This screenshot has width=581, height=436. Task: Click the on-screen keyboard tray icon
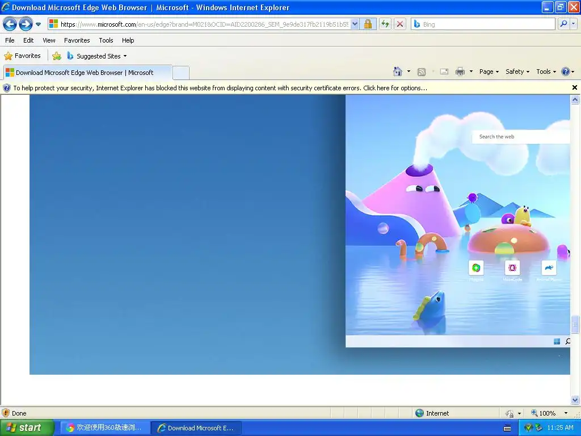pyautogui.click(x=507, y=428)
